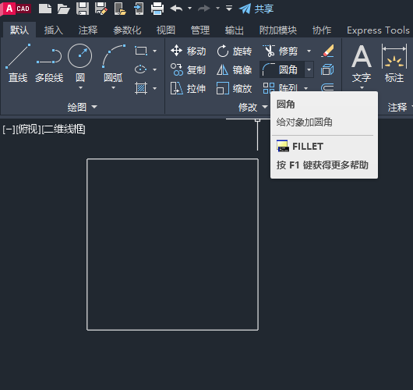The image size is (413, 390).
Task: Switch to the Express Tools tab
Action: pos(378,30)
